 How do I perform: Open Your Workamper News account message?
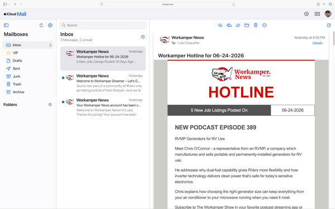point(103,107)
